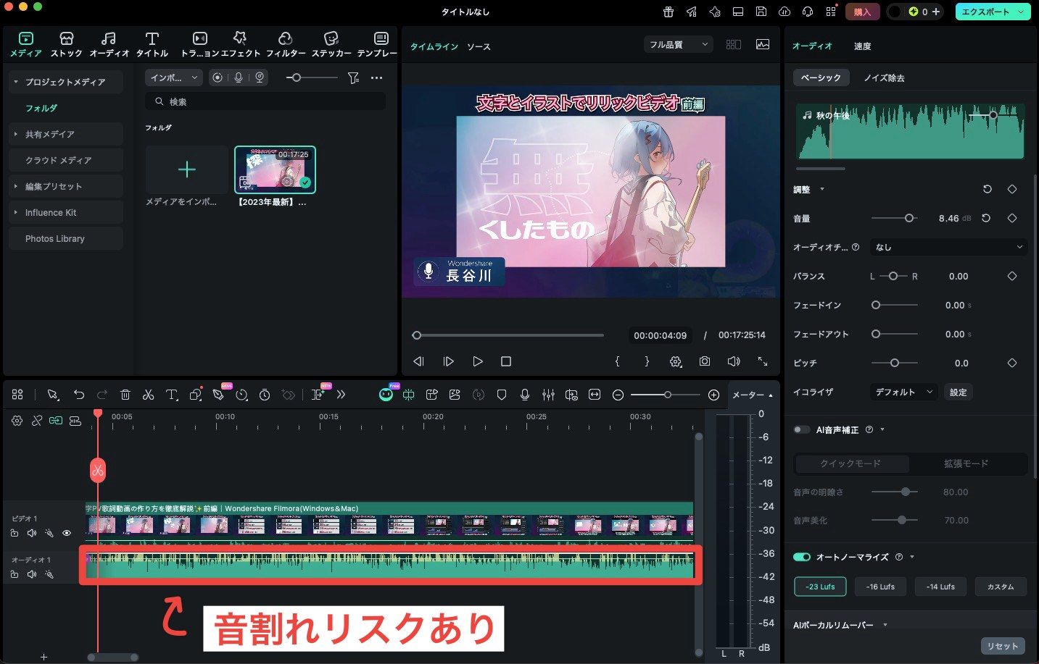The width and height of the screenshot is (1039, 664).
Task: Adjust the 音量 volume slider
Action: click(x=895, y=218)
